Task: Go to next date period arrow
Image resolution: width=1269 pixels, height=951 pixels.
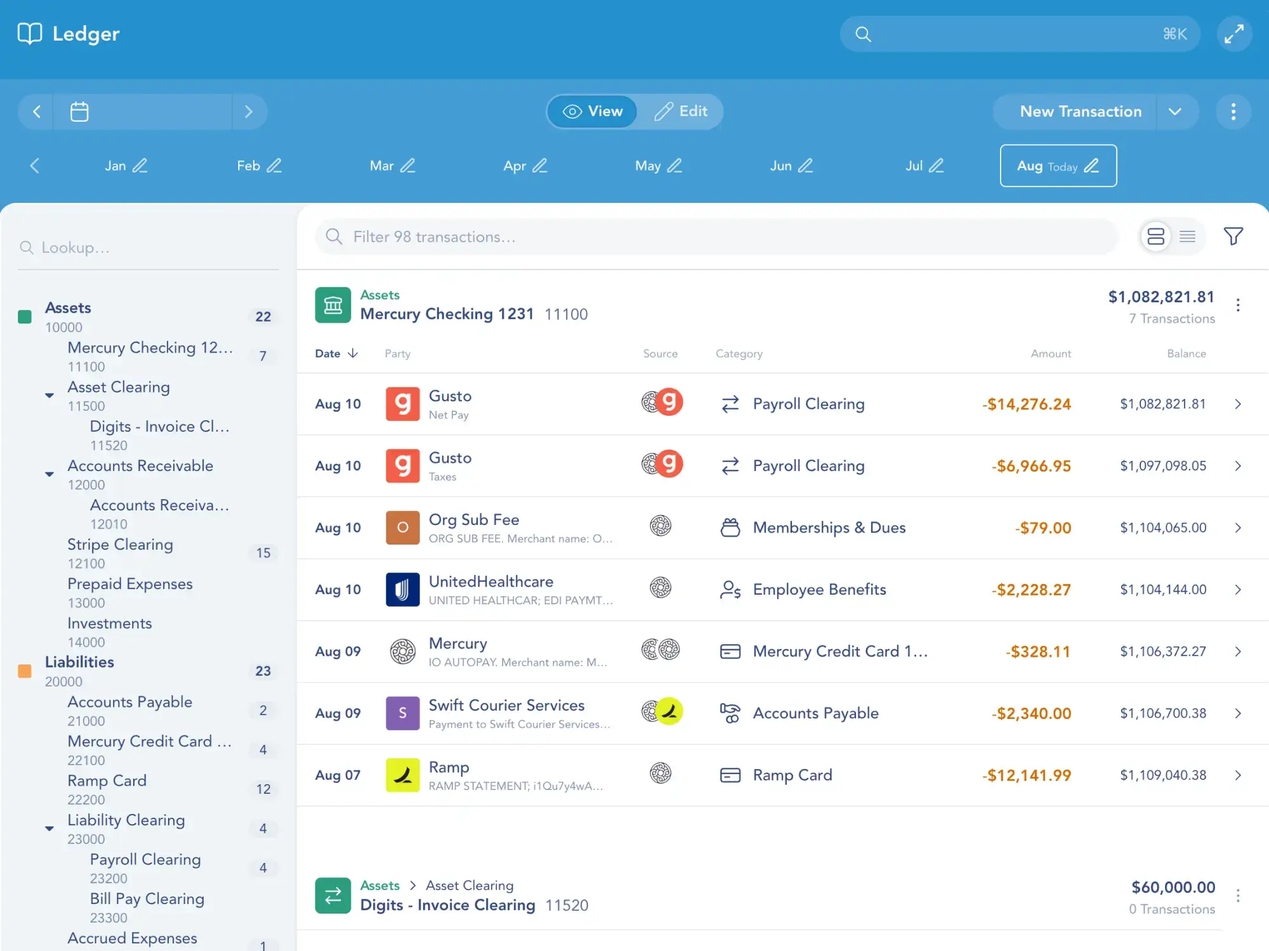Action: pyautogui.click(x=249, y=112)
